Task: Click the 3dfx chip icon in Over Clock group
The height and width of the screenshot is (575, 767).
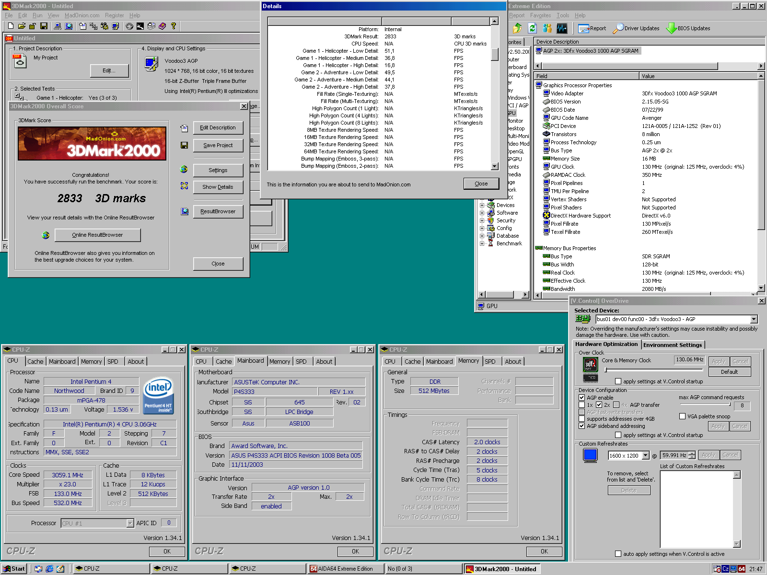Action: [x=590, y=365]
